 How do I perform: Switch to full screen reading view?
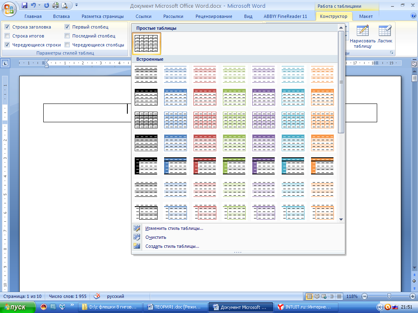tap(317, 296)
